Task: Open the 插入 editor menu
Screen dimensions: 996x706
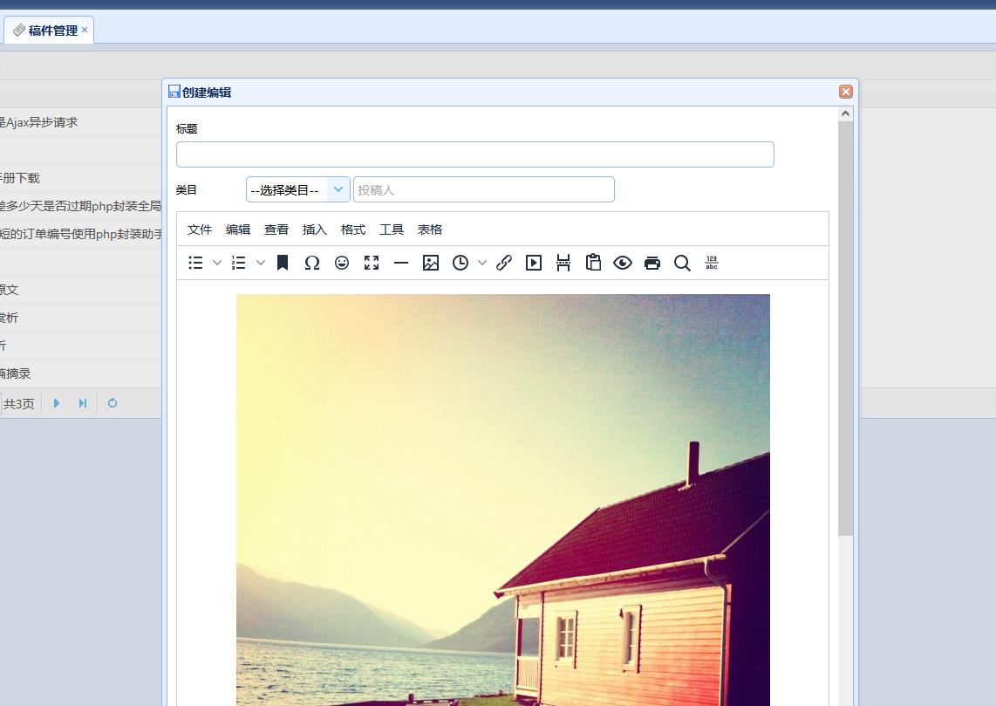Action: (315, 230)
